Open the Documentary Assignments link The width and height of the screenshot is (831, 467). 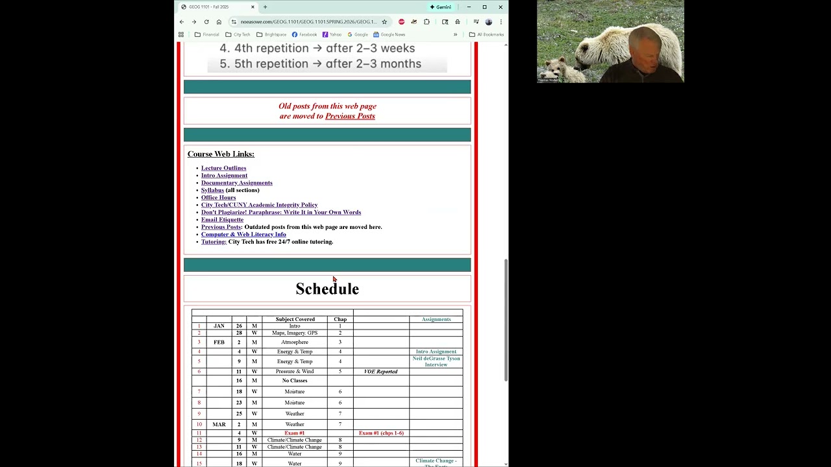[236, 183]
